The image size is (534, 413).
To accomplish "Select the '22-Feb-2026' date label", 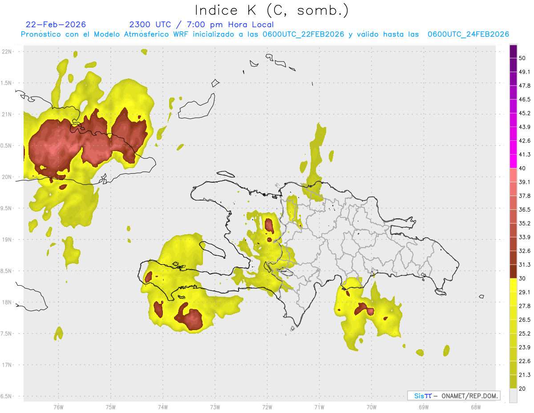I will [x=56, y=25].
